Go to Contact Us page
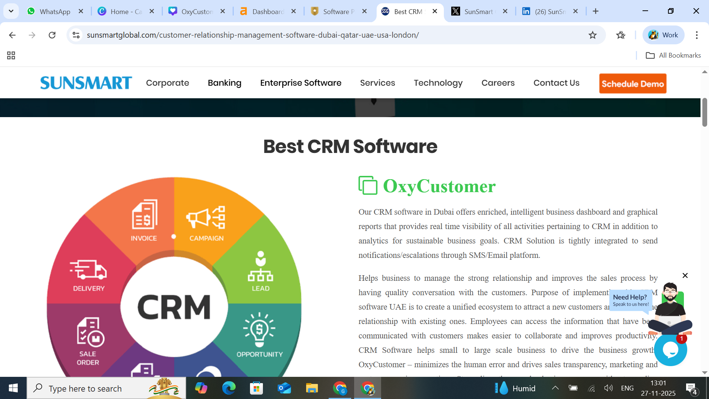709x399 pixels. (556, 83)
